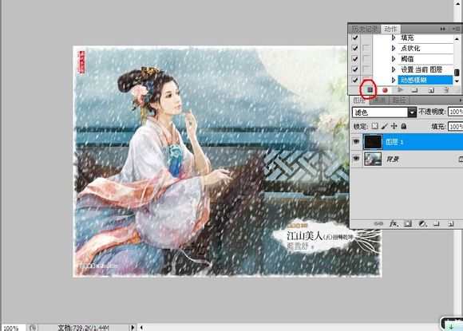Toggle dialog box for 点状化 step

pos(366,48)
